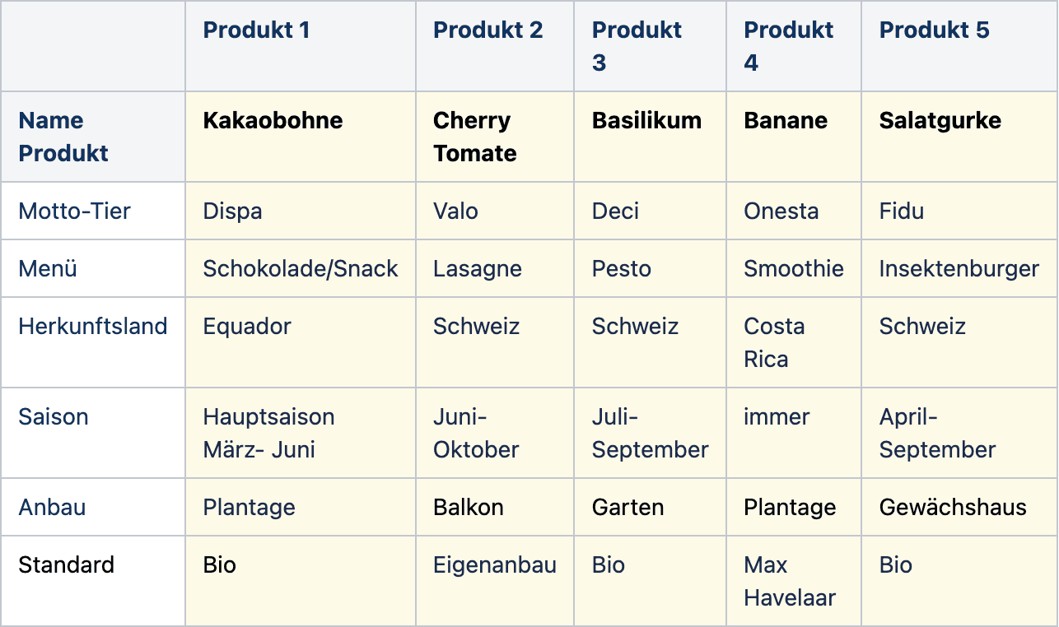Click the Gewächshaus cell

coord(959,507)
